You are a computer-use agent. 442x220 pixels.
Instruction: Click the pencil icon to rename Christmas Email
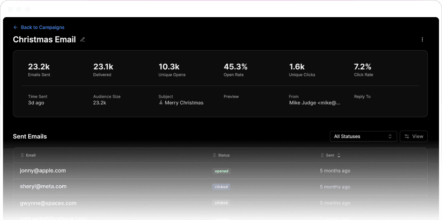point(83,40)
